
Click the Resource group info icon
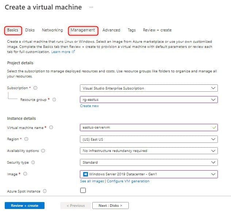pyautogui.click(x=54, y=100)
